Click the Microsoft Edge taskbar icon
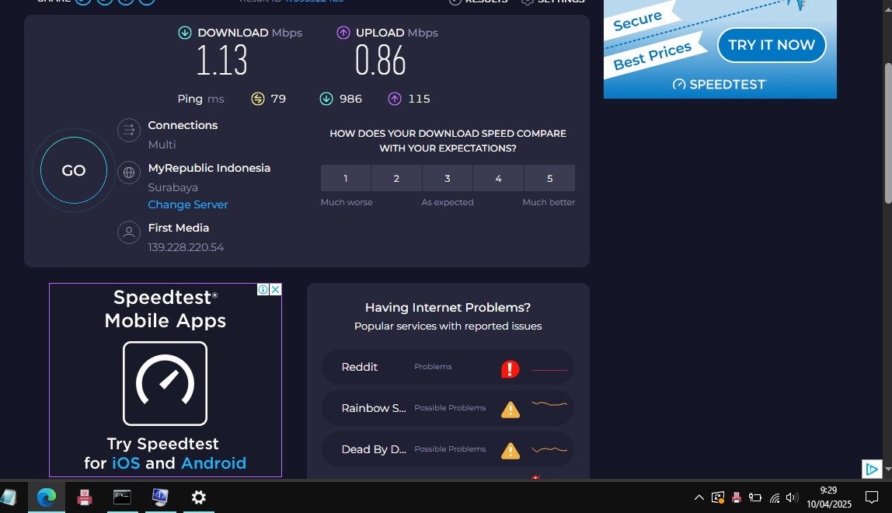892x513 pixels. click(x=47, y=497)
